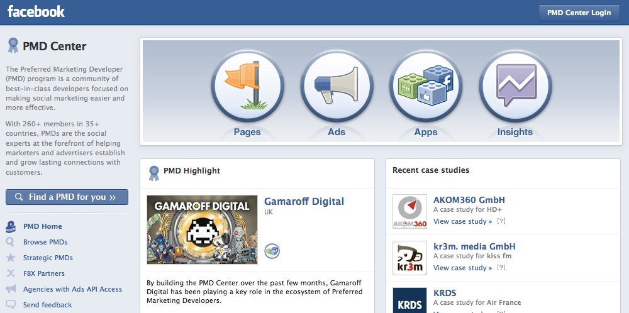Click the Strategic PMDs star icon
Image resolution: width=629 pixels, height=313 pixels.
point(11,258)
